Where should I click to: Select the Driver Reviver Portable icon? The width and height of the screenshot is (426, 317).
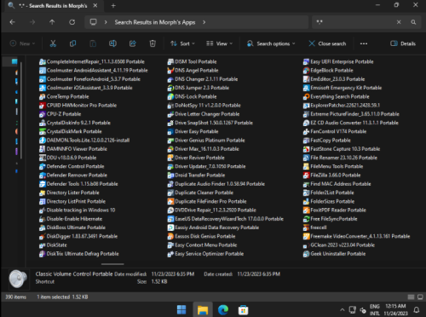coord(170,158)
